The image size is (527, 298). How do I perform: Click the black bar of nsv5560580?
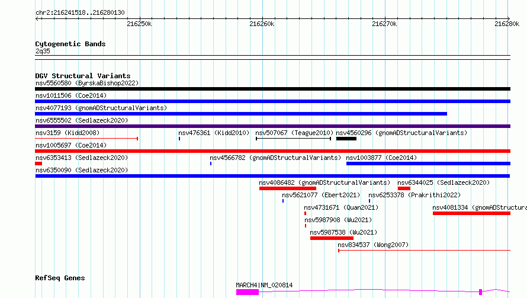[x=272, y=89]
